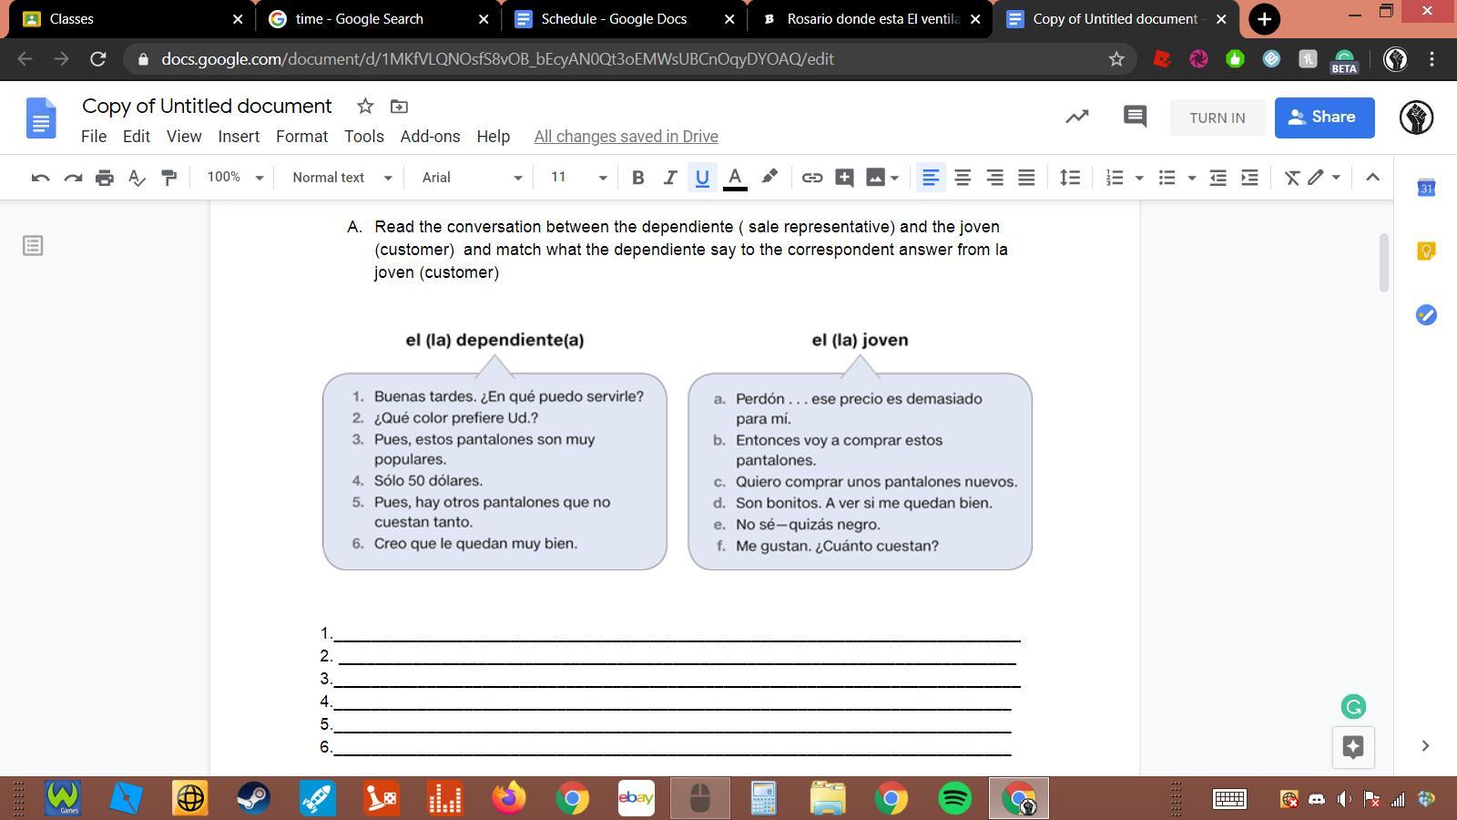The image size is (1457, 820).
Task: Click the blue Share button
Action: 1324,118
